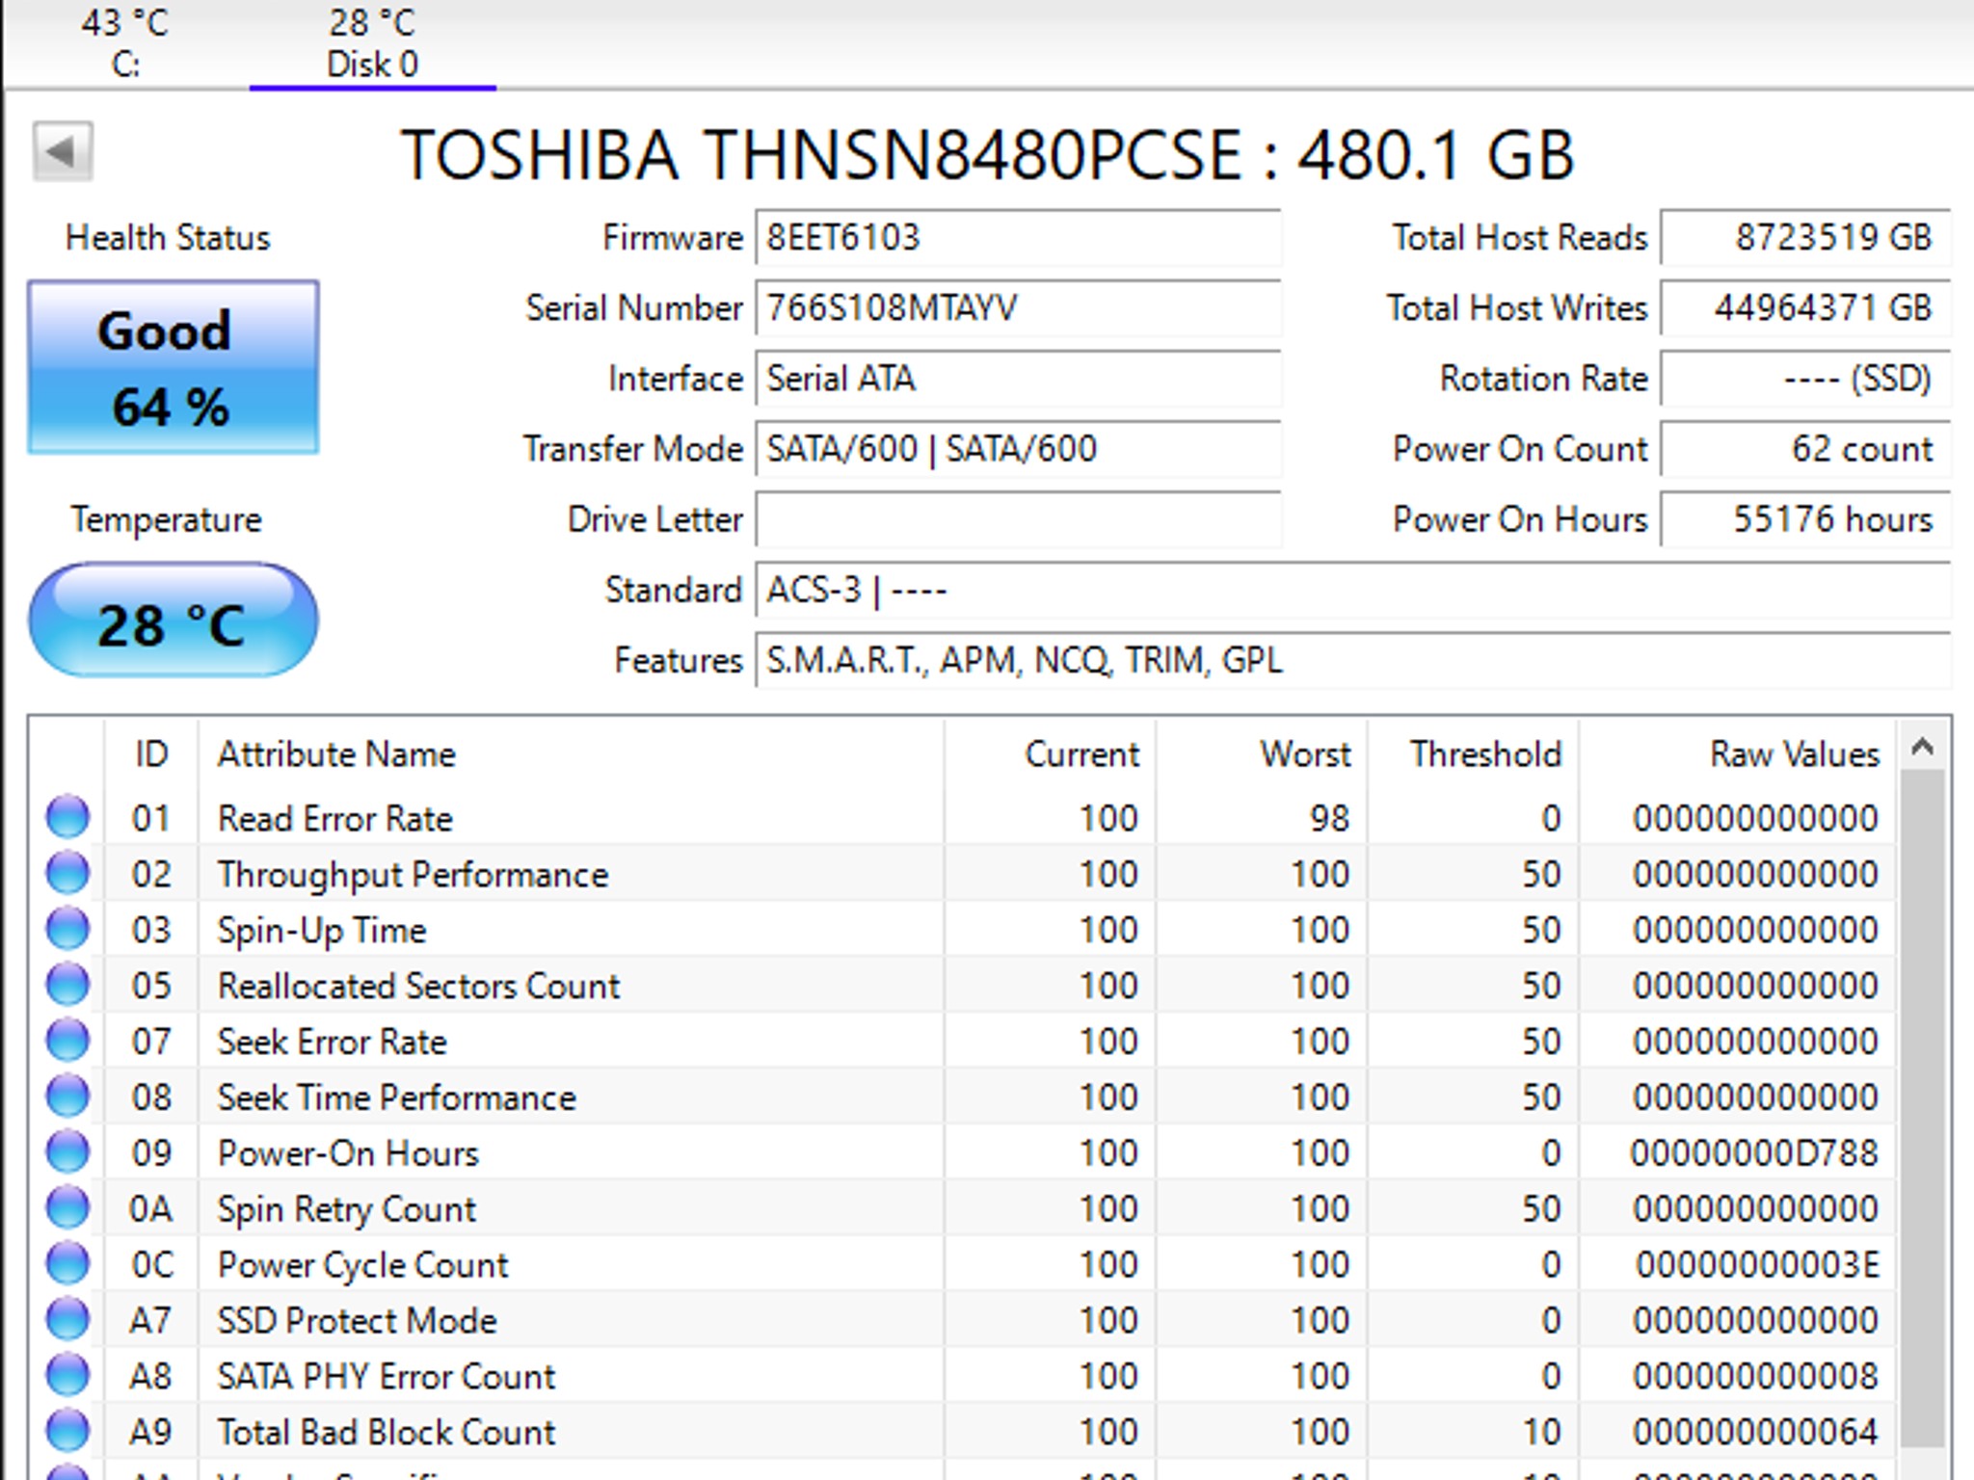Viewport: 1974px width, 1480px height.
Task: Click the Drive Letter field
Action: [1017, 520]
